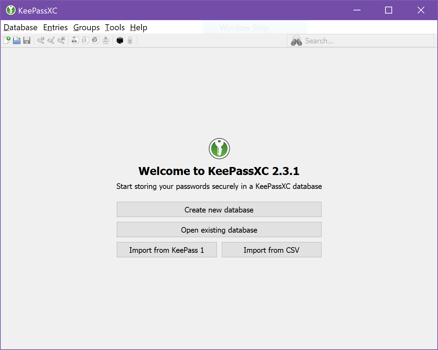Edit an entry using the key-pencil icon
The height and width of the screenshot is (350, 438).
point(51,40)
